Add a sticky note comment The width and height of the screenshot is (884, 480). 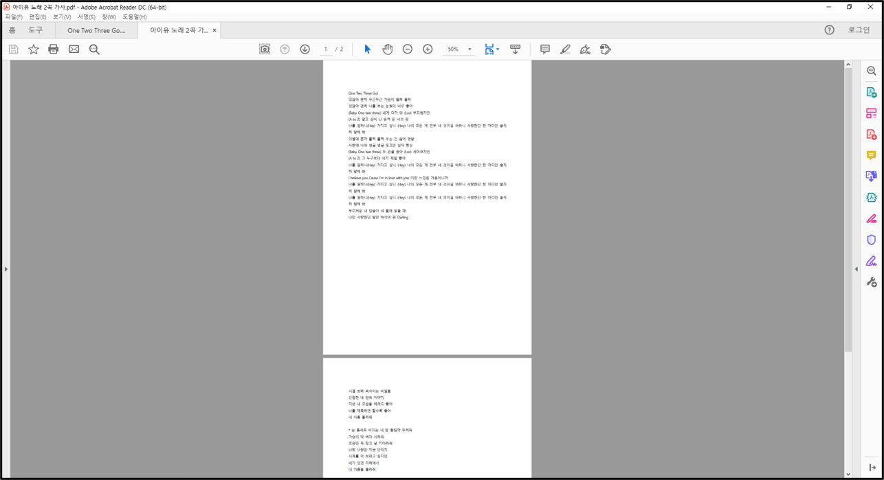coord(545,49)
